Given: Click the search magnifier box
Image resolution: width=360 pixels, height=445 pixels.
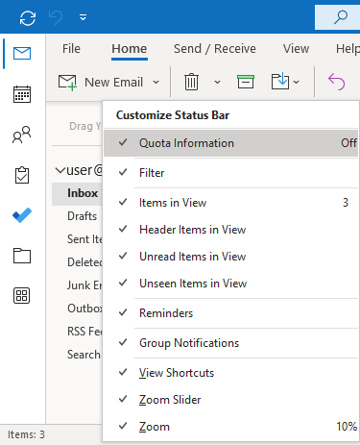Looking at the screenshot, I should click(x=337, y=17).
